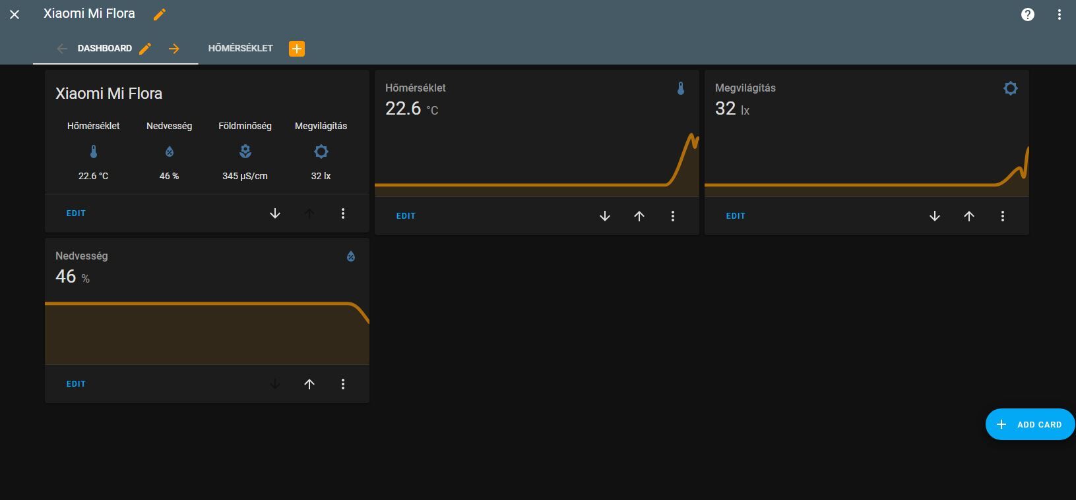The image size is (1076, 500).
Task: Select the DASHBOARD tab
Action: 104,49
